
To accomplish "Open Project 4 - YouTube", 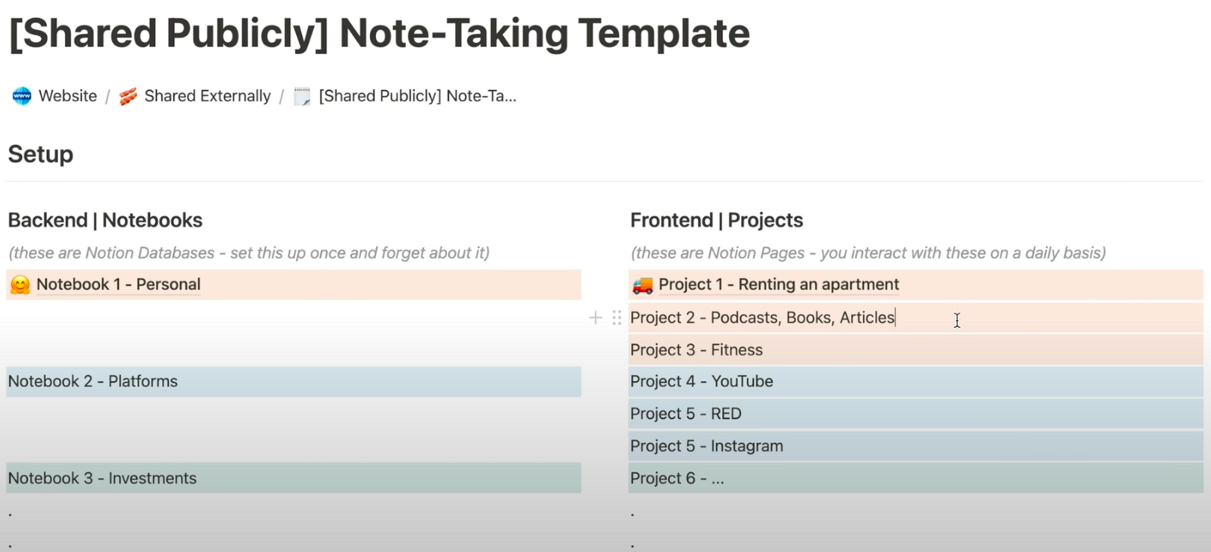I will coord(701,381).
